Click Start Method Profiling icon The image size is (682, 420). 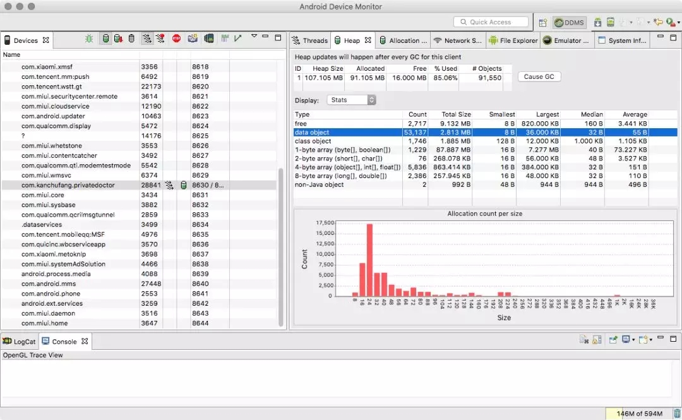tap(160, 39)
